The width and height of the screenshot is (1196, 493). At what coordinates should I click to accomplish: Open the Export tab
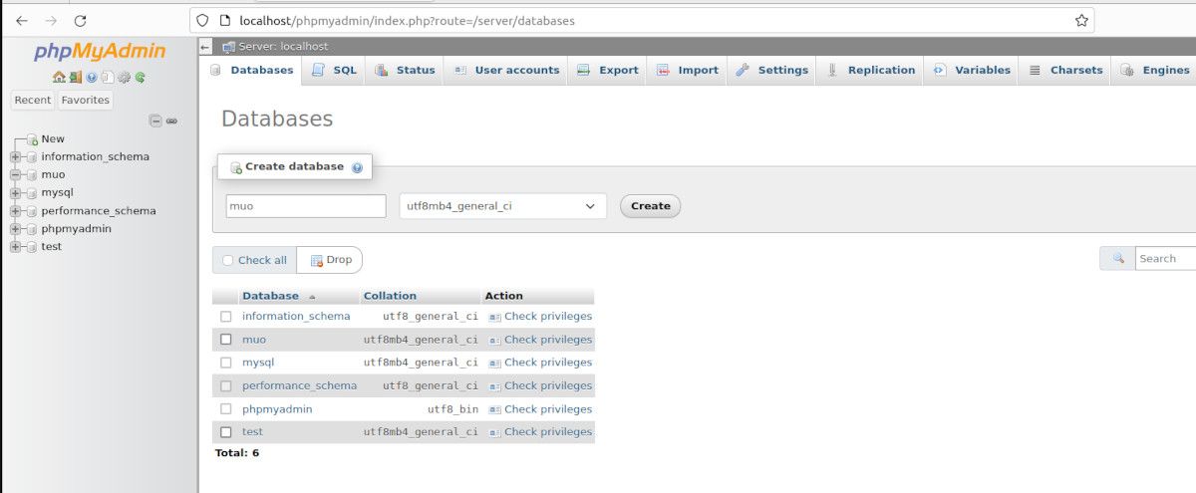pos(608,70)
